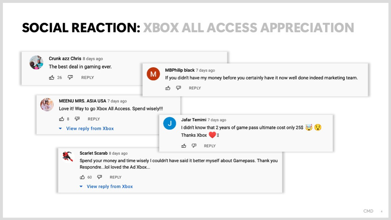Select the exploding head emoji in Jafar's comment
This screenshot has width=391, height=220.
[309, 127]
